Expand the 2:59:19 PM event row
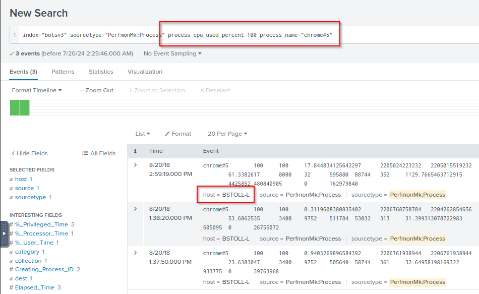479x294 pixels. (x=135, y=165)
